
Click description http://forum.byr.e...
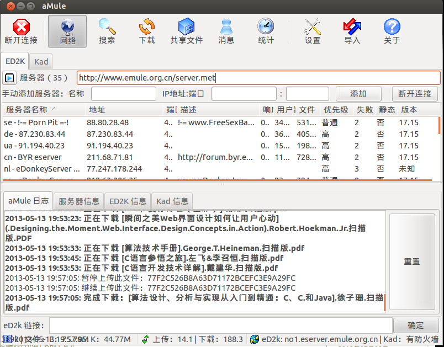(215, 157)
